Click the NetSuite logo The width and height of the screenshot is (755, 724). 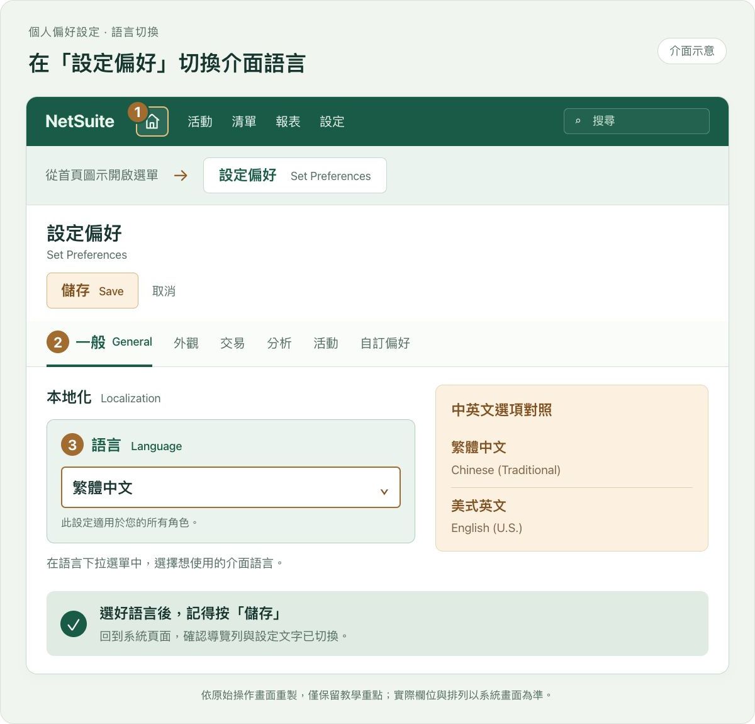(80, 122)
